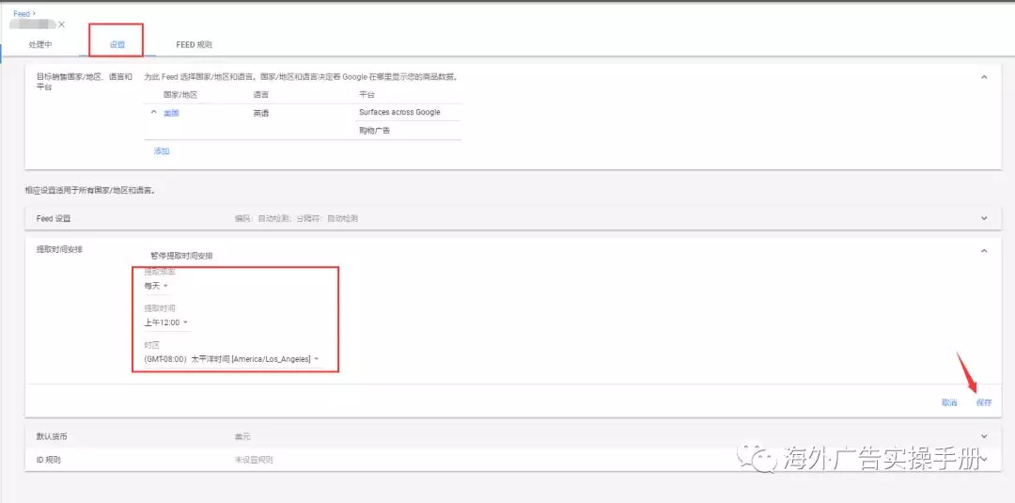This screenshot has width=1015, height=503.
Task: Click 暂停提取时间安排 to pause fetch schedule
Action: pos(188,256)
